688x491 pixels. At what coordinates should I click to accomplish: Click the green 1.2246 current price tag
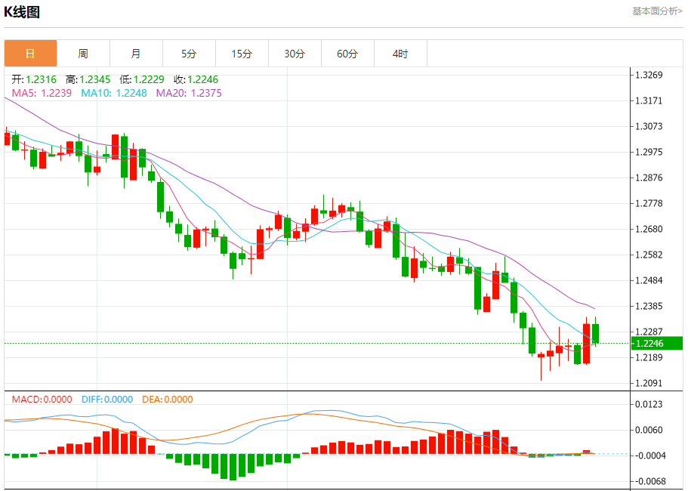(657, 343)
